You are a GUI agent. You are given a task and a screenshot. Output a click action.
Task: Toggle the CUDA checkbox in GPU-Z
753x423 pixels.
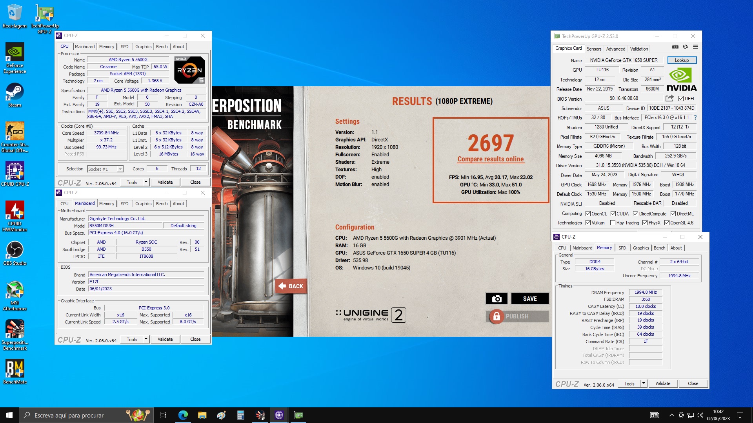(613, 214)
